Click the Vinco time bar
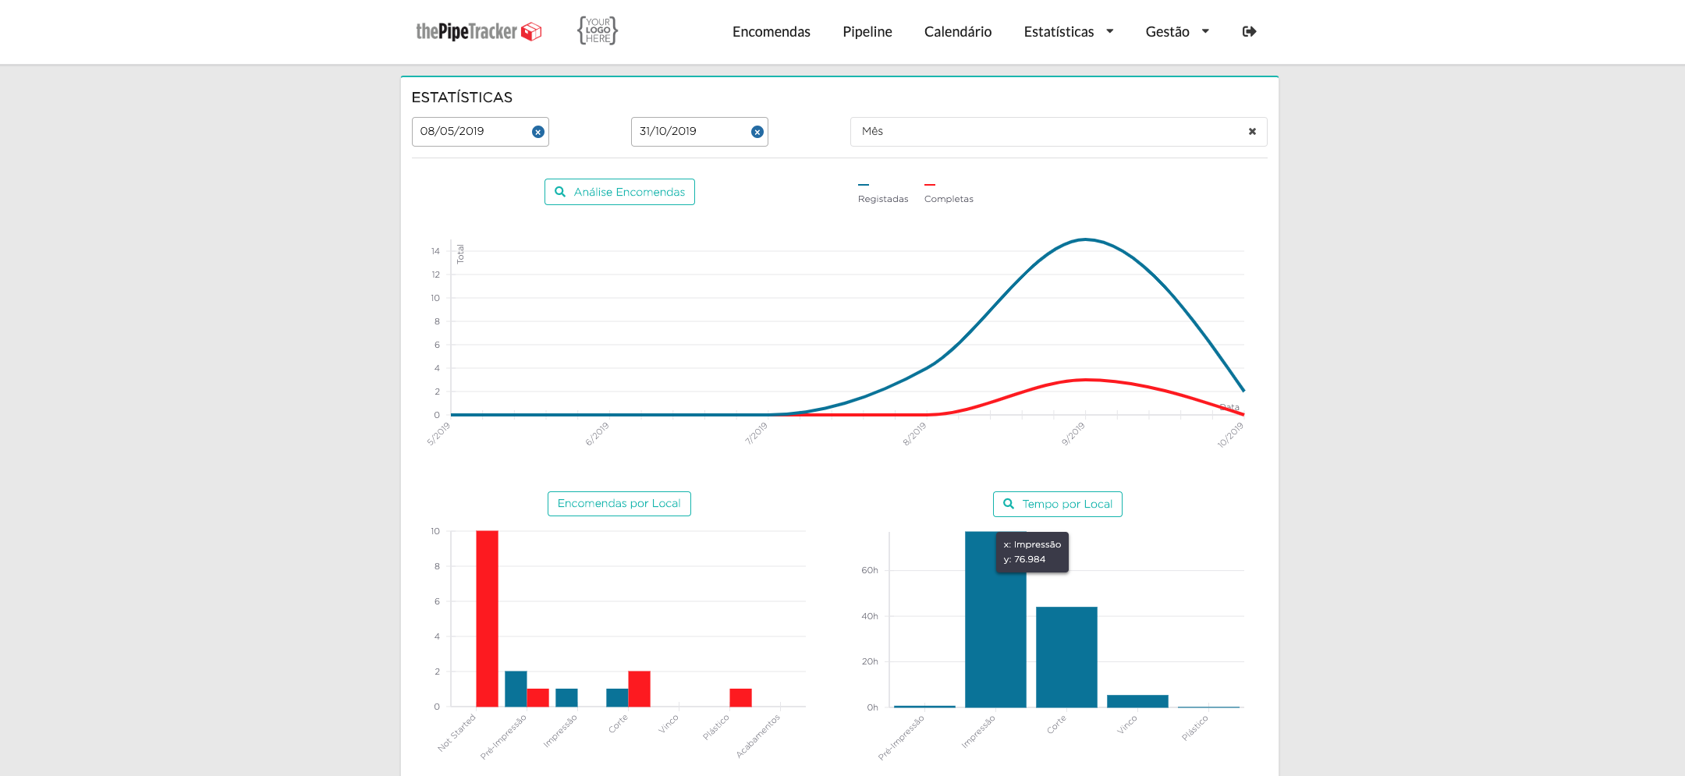 [1137, 701]
